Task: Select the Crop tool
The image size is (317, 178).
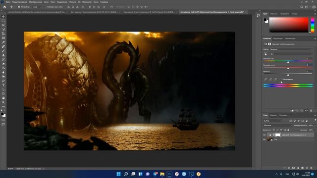Action: click(x=3, y=34)
